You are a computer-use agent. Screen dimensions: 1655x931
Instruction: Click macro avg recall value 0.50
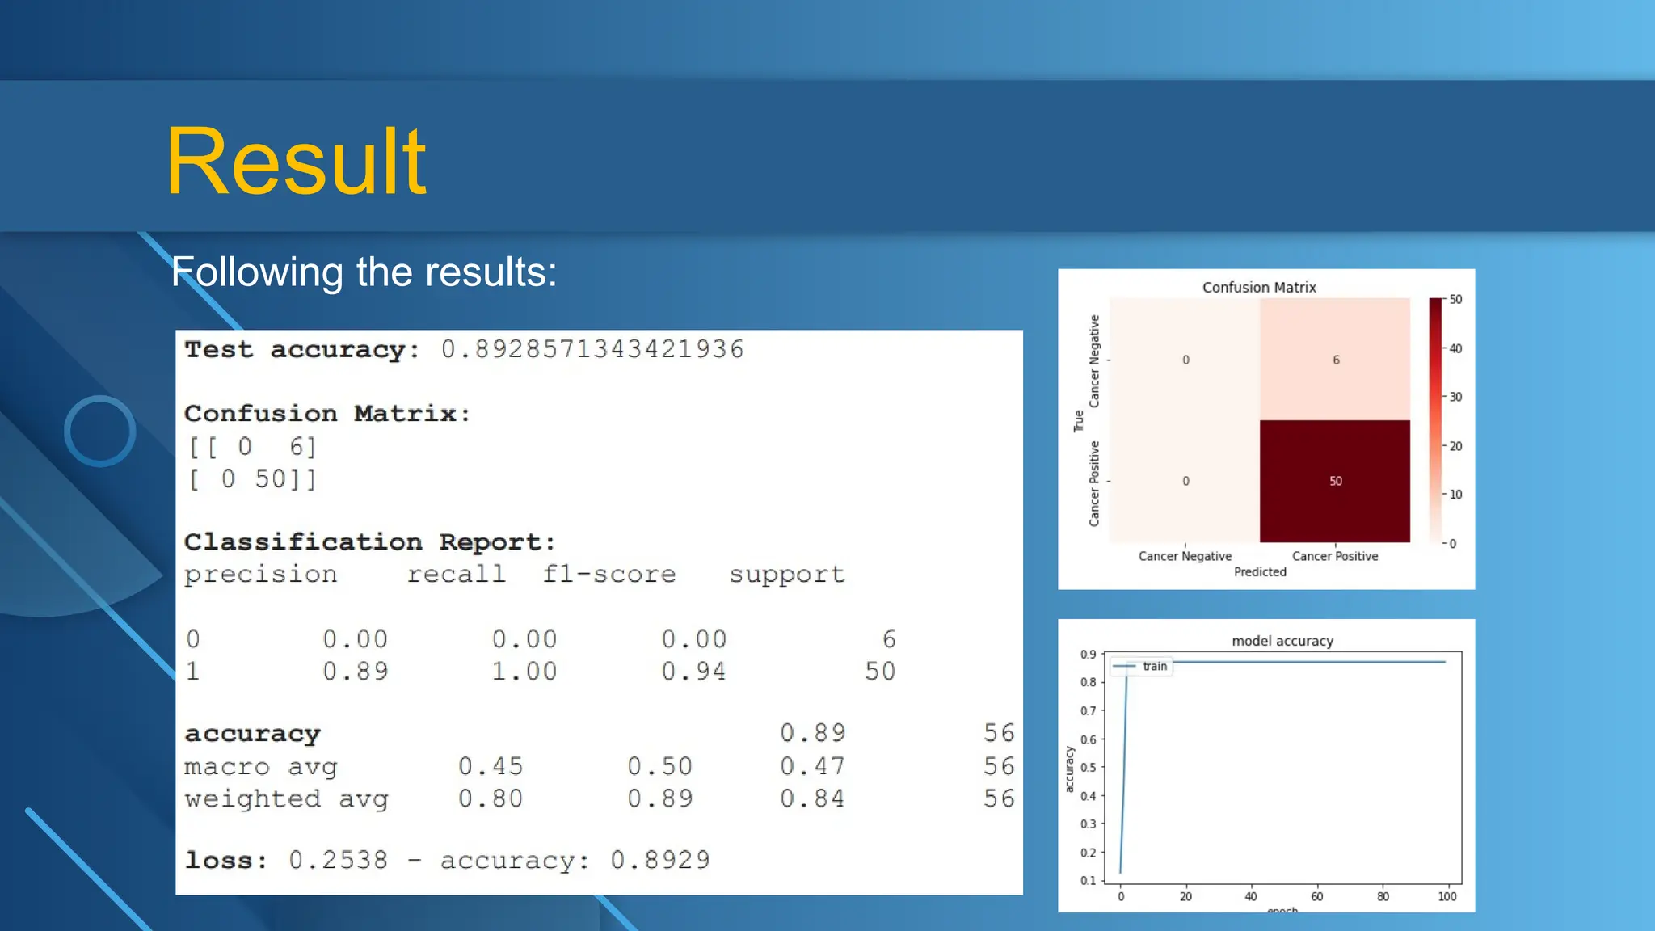point(660,765)
